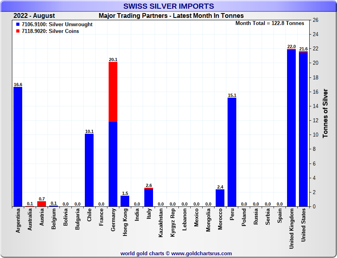
Task: Select the red coins portion of Germany bar
Action: (x=113, y=92)
